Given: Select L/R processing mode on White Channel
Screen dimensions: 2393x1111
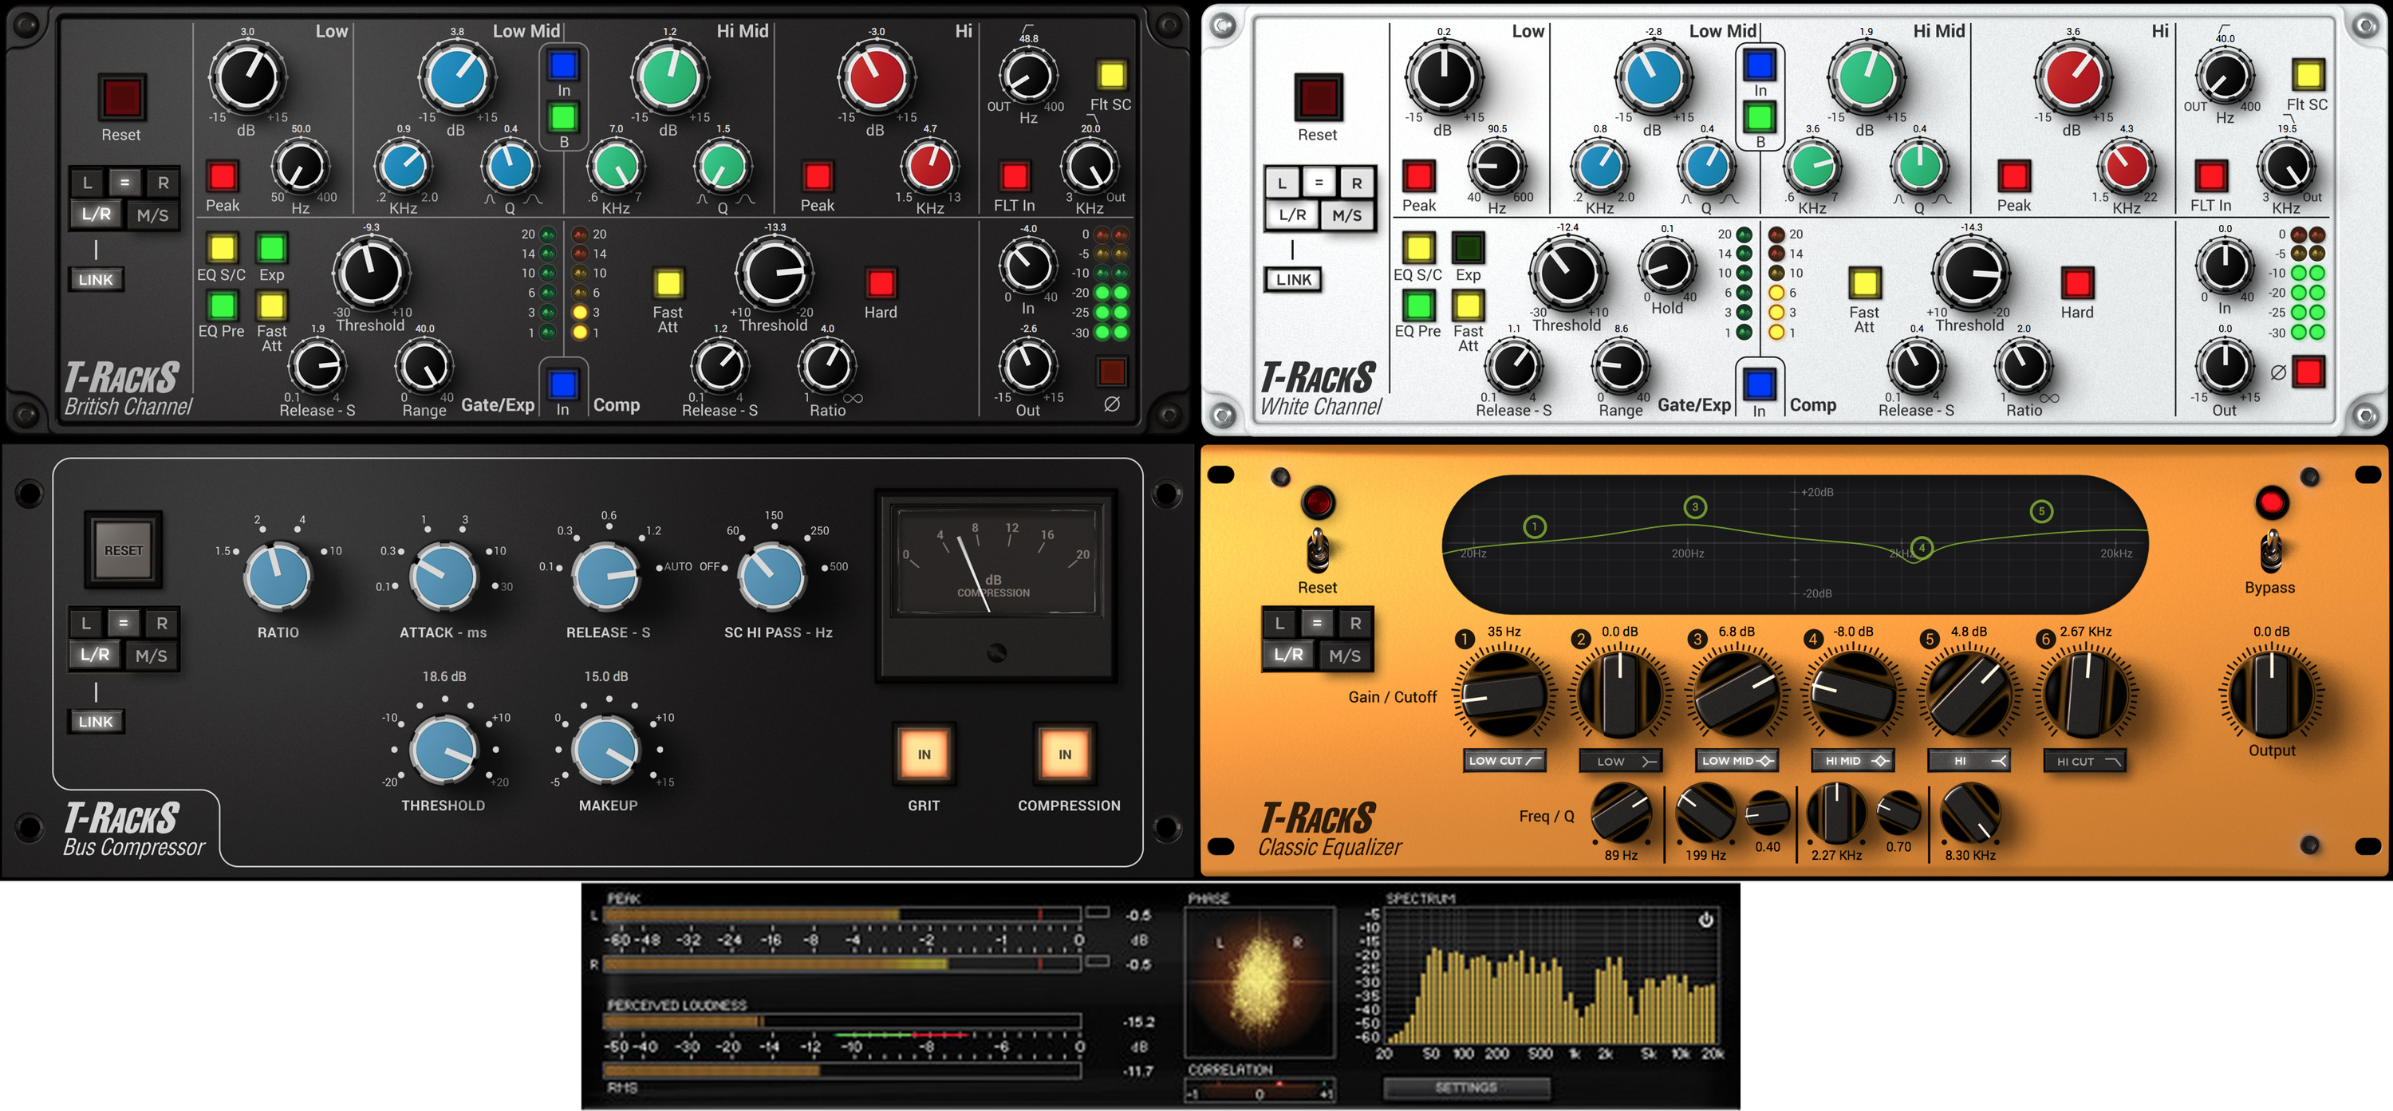Looking at the screenshot, I should (x=1294, y=215).
